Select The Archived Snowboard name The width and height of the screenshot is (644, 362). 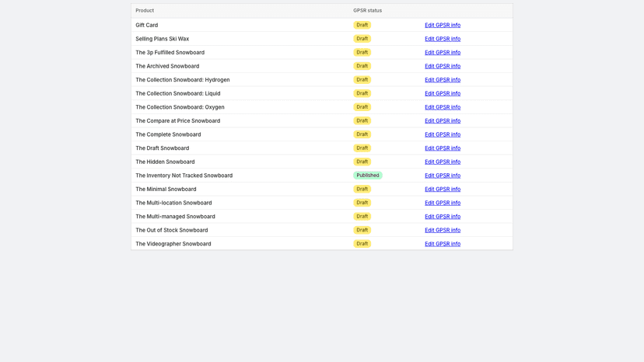click(167, 66)
